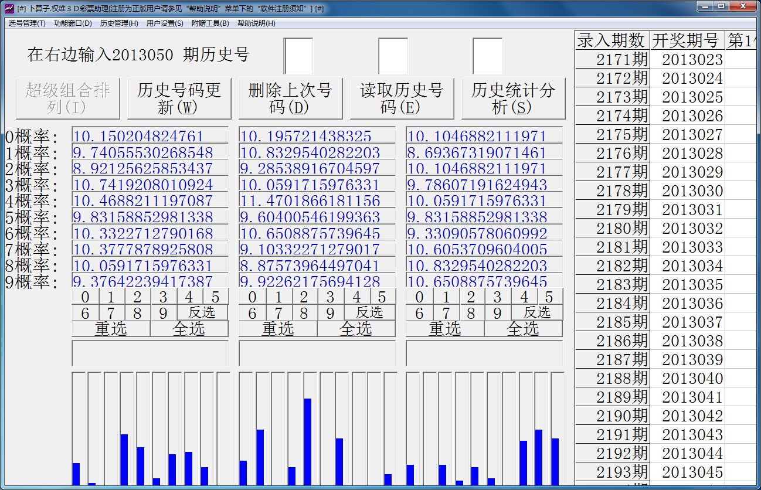The height and width of the screenshot is (490, 761).
Task: Click 反选 in the second number group
Action: (369, 312)
